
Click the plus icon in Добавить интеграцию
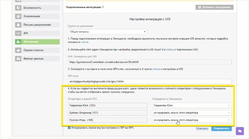(x=200, y=7)
